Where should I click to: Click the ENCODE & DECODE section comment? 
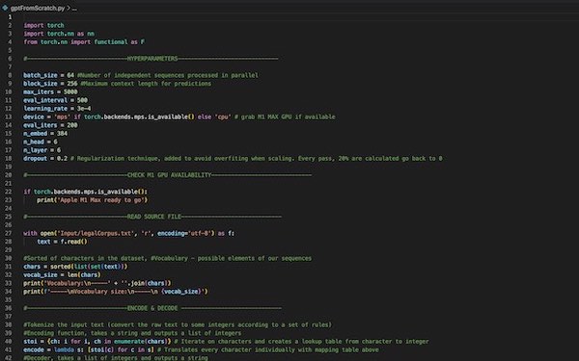coord(152,308)
